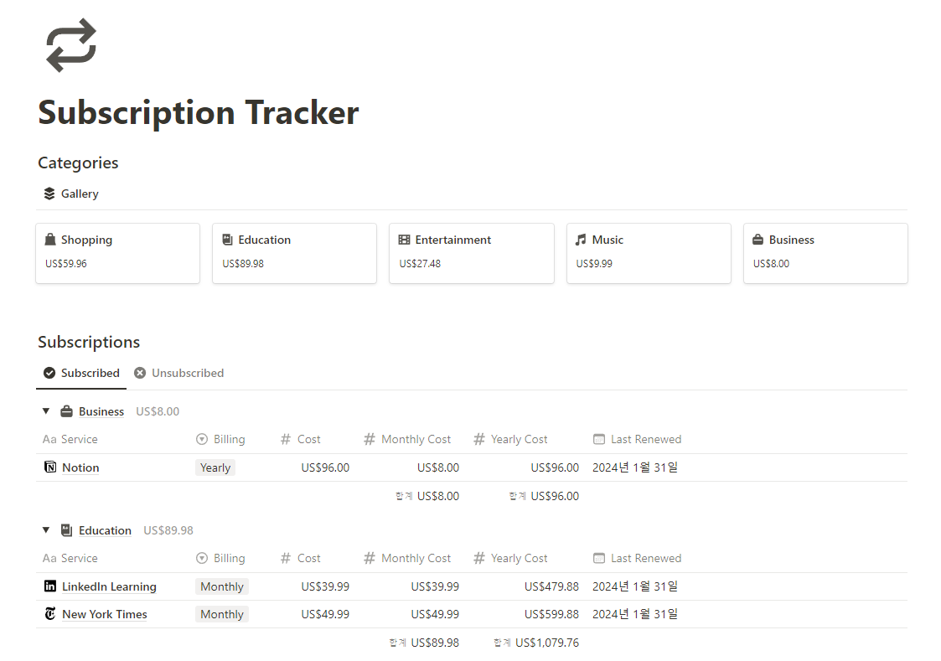
Task: Click the Education book icon in gallery card
Action: [227, 240]
